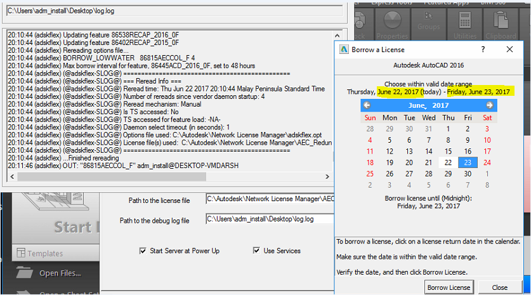This screenshot has height=295, width=531.
Task: Close the Borrow a License window
Action: click(x=509, y=49)
